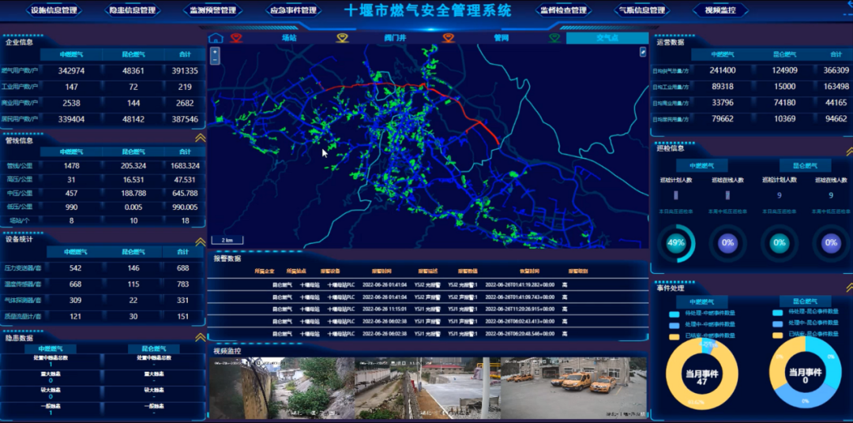Click 昆仑燃气 button in 巡检信息

(x=806, y=165)
